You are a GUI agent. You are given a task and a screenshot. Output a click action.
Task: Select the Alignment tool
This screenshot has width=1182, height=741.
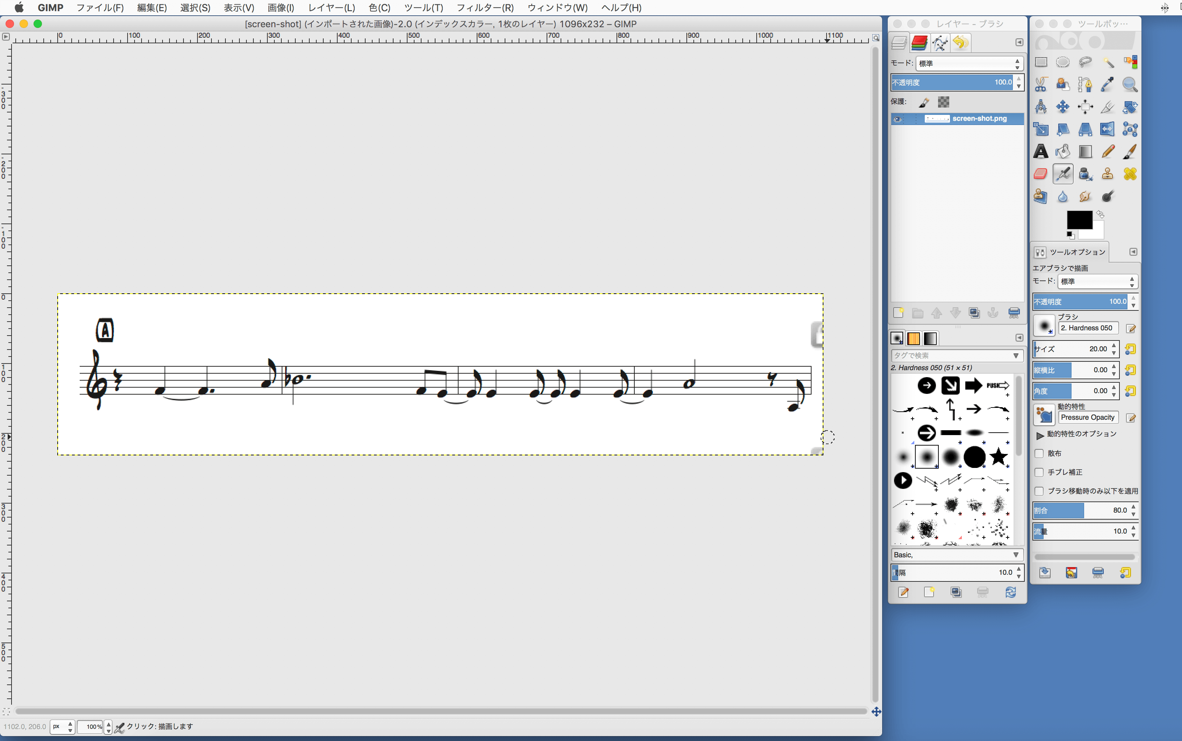tap(1086, 107)
